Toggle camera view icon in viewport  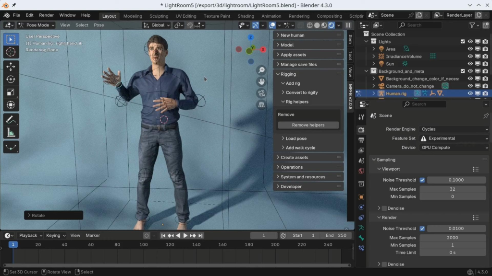[x=261, y=93]
